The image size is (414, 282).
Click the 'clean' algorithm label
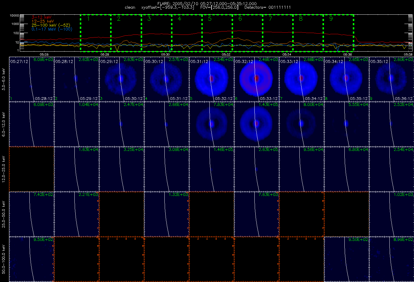[x=130, y=7]
